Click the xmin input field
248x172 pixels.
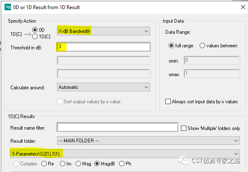(x=212, y=60)
